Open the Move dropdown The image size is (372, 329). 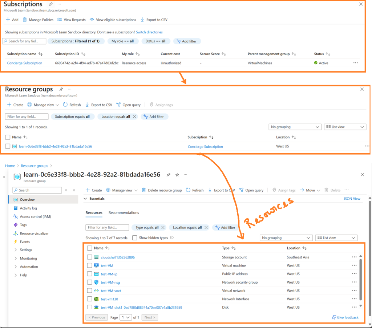(310, 190)
